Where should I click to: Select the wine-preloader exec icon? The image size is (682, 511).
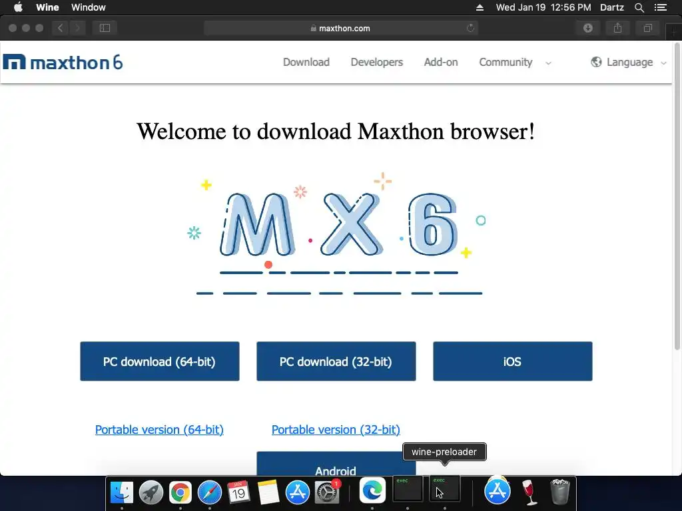click(444, 488)
